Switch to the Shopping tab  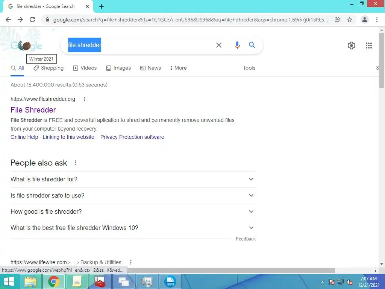click(x=49, y=68)
